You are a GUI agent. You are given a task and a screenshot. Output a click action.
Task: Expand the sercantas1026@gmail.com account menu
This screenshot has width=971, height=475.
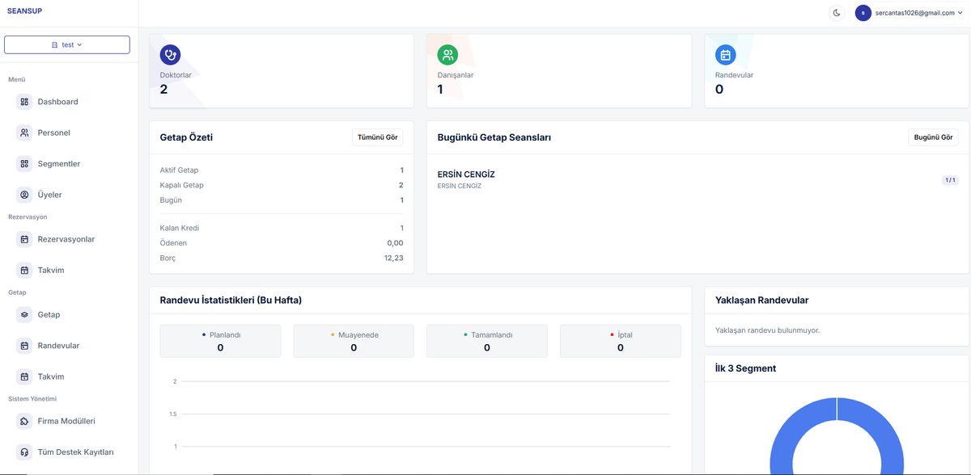[910, 13]
